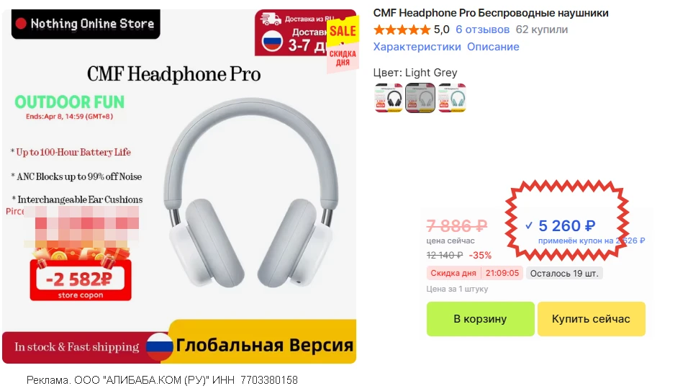Choose the mint green headphone variant
Screen dimensions: 688x391
pos(452,98)
